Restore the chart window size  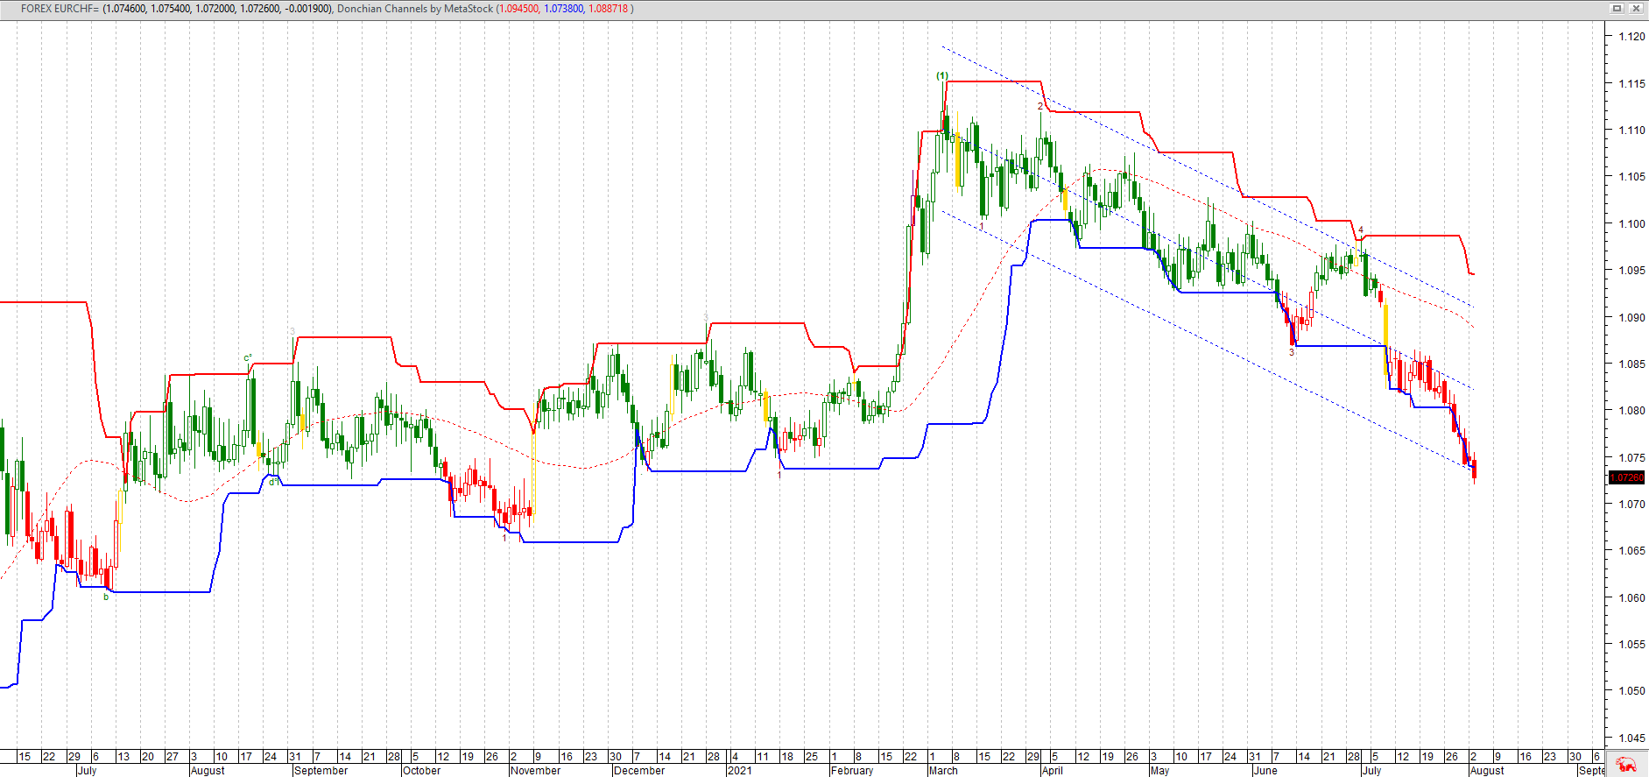[x=1617, y=9]
